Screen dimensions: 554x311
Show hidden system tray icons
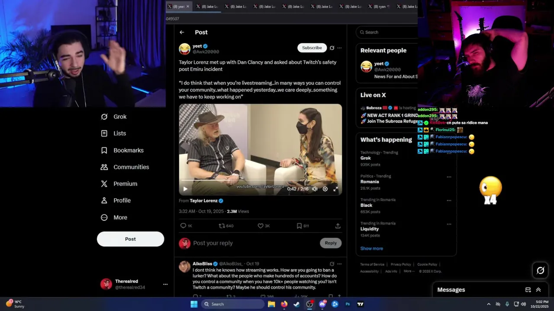(x=489, y=304)
